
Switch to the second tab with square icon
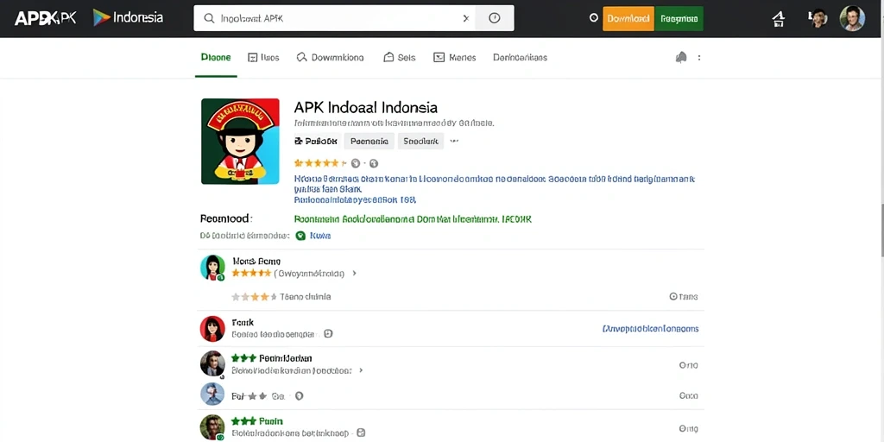click(x=263, y=58)
